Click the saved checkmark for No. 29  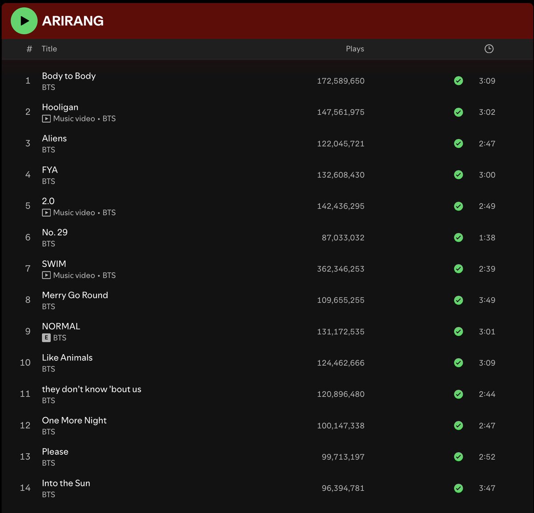[458, 238]
